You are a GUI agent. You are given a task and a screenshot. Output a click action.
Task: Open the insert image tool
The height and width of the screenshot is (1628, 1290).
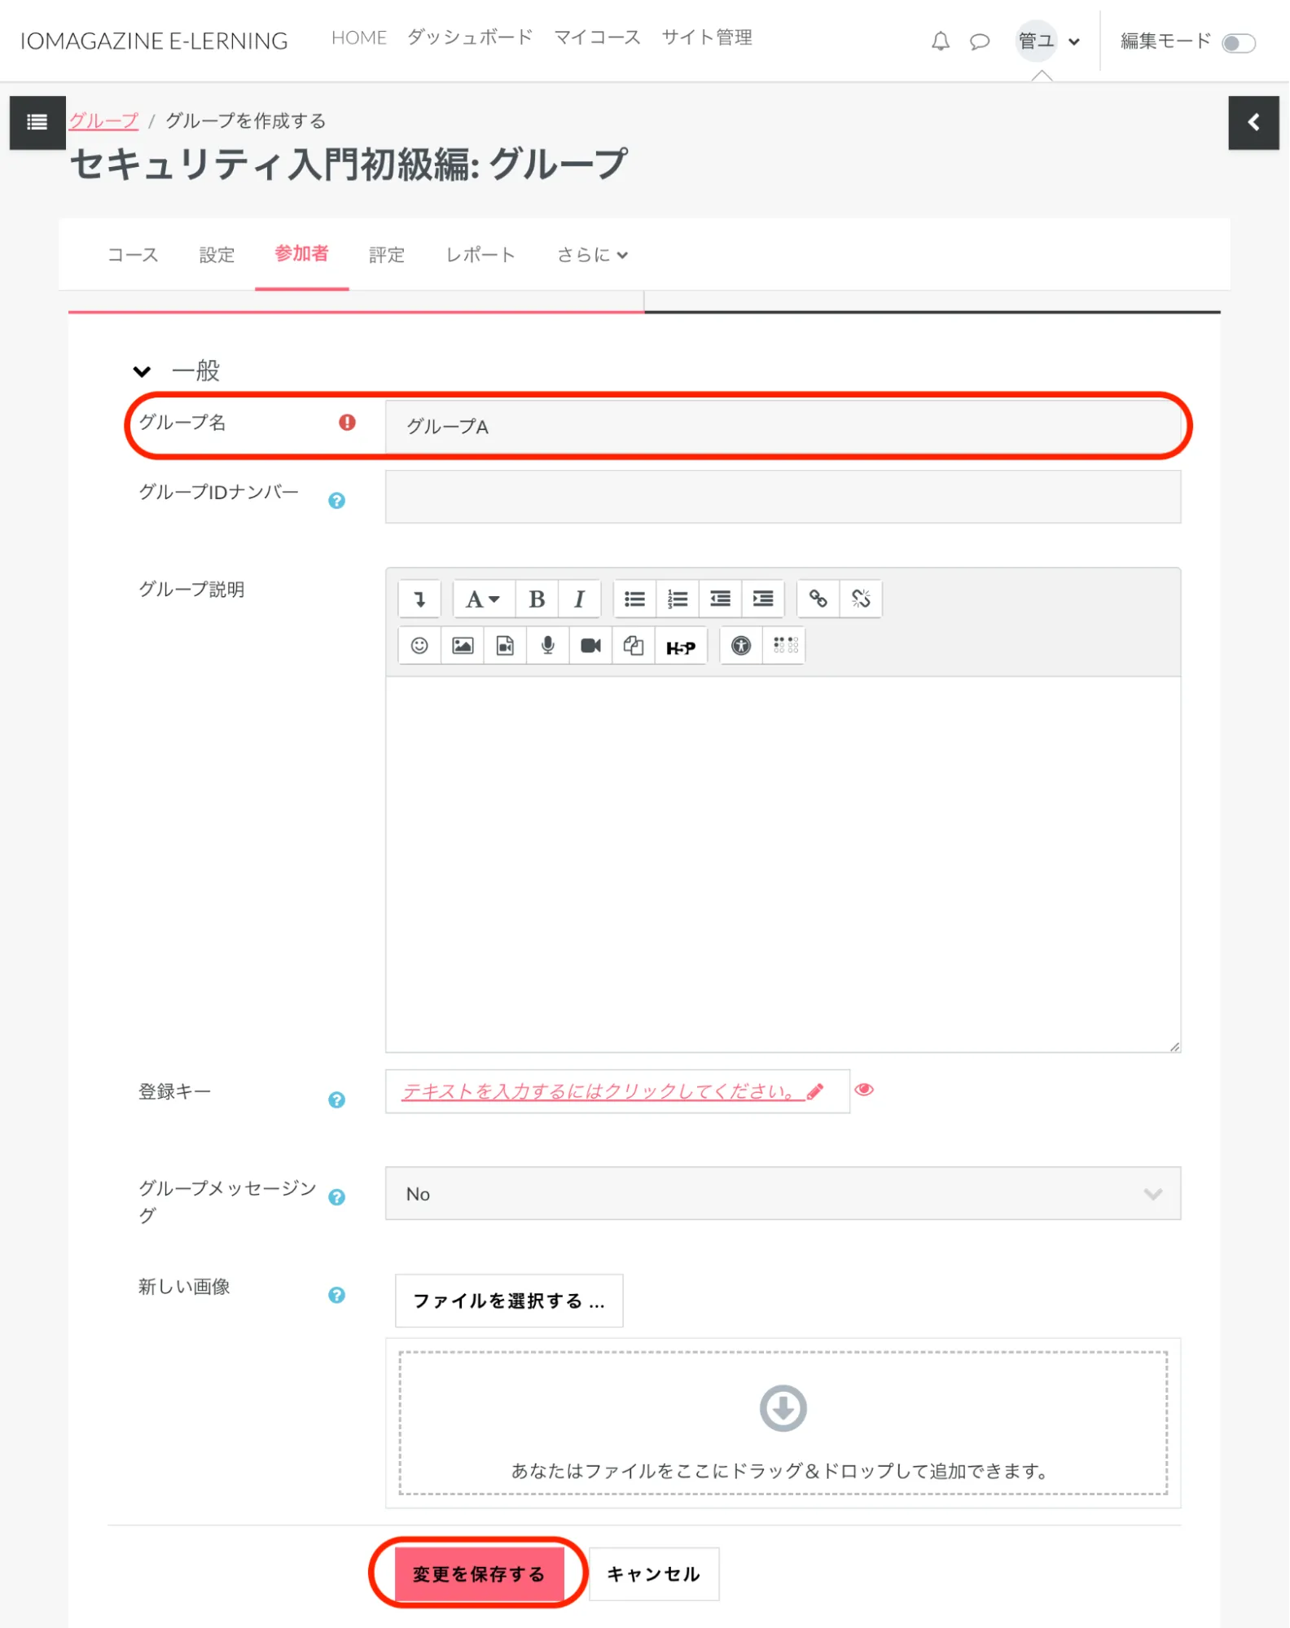tap(463, 646)
